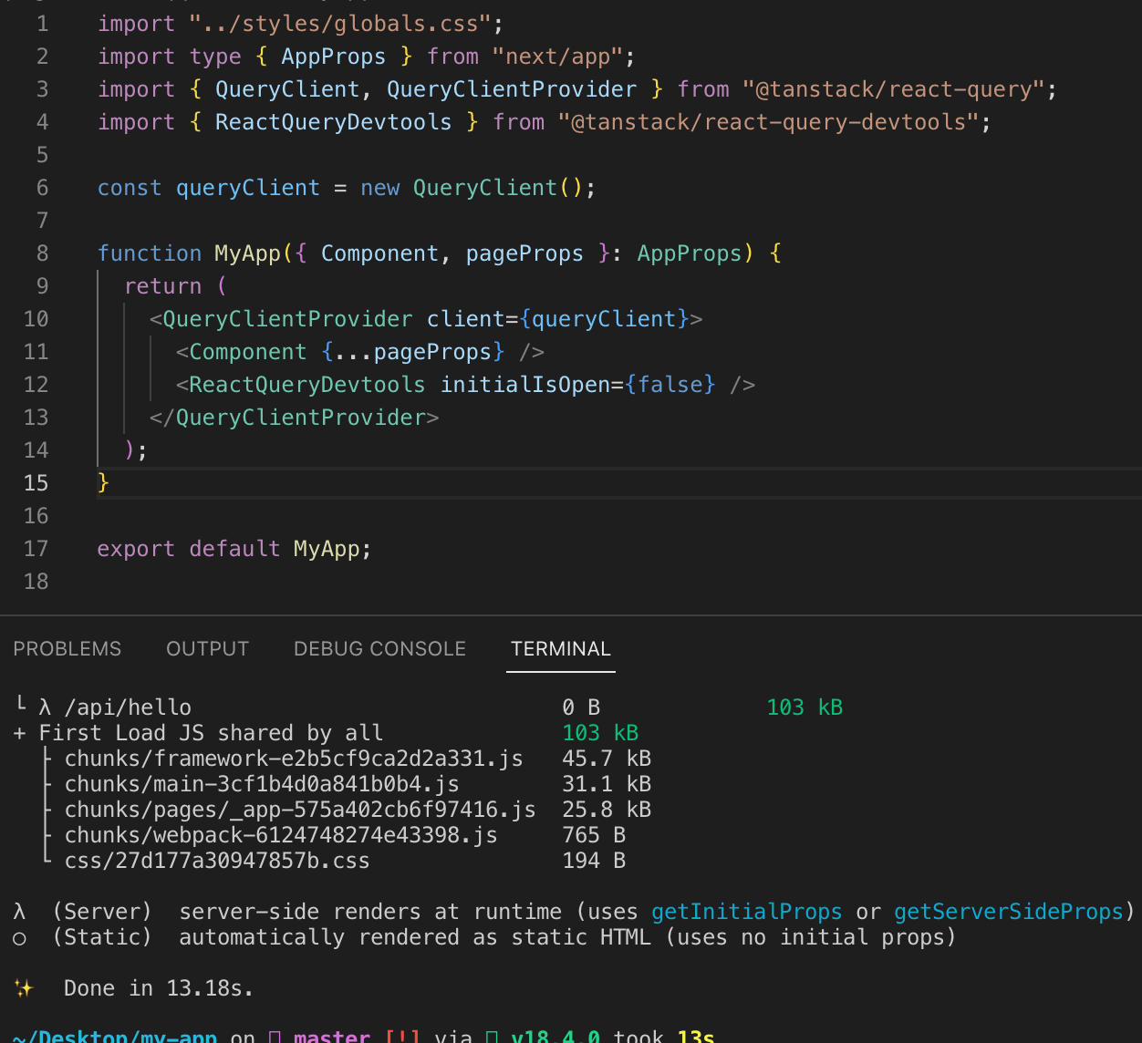Screen dimensions: 1142x1043
Task: Click the sparkle icon before Done in 13.18s
Action: [25, 987]
